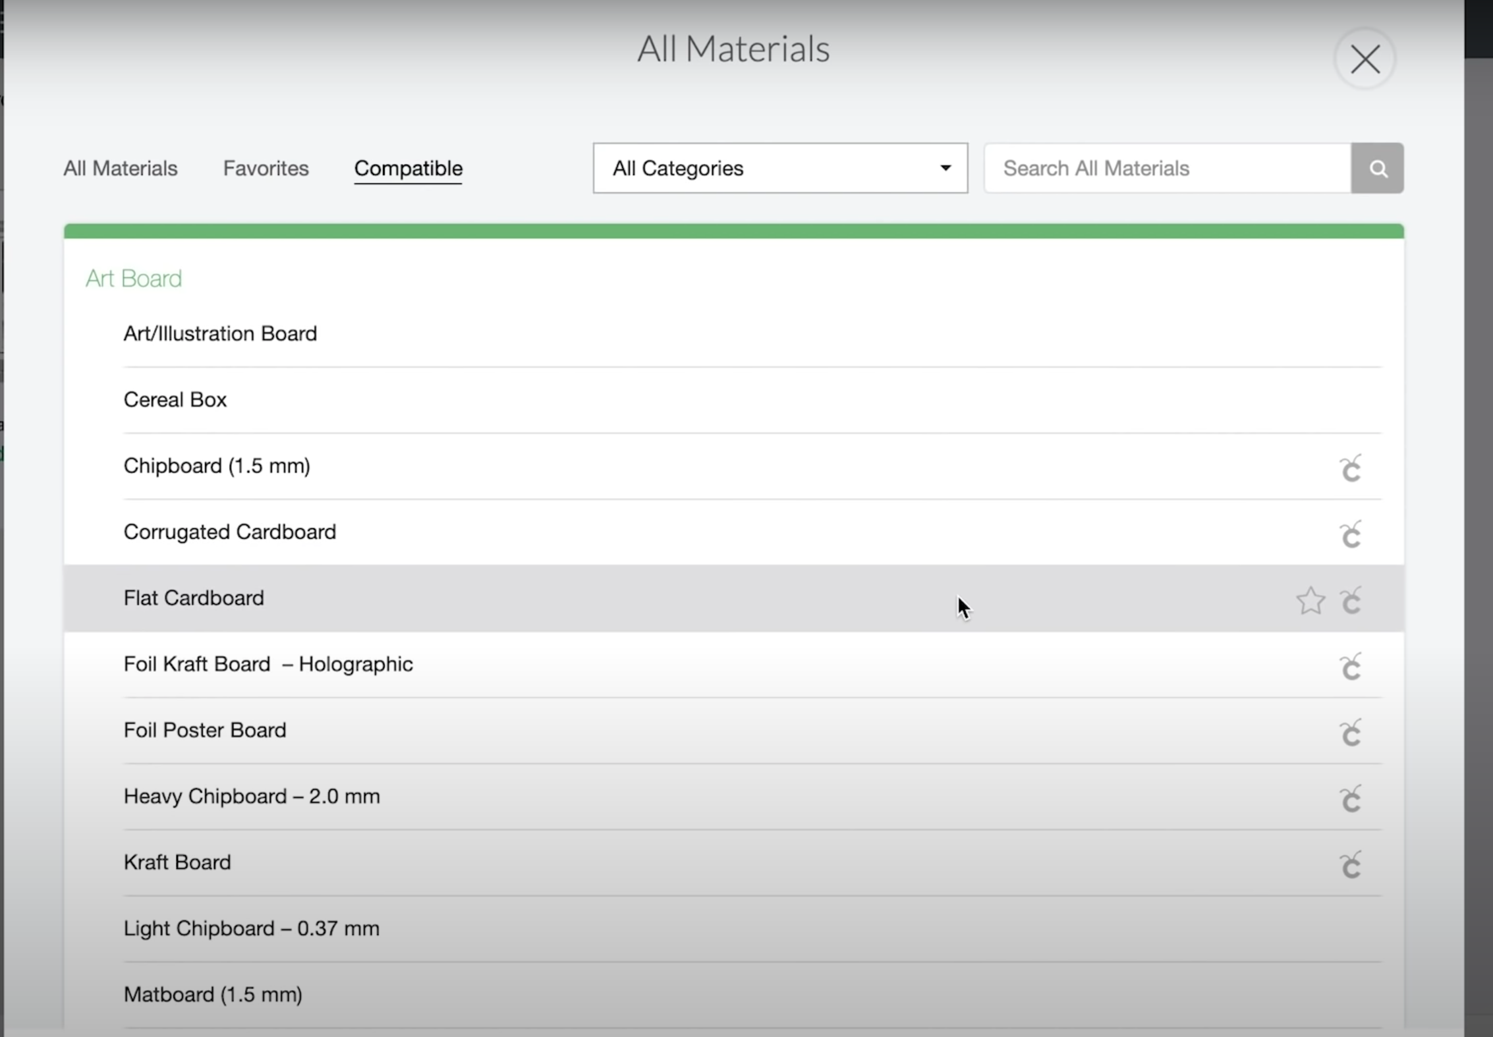1493x1037 pixels.
Task: Favorite Flat Cardboard with the star
Action: point(1310,600)
